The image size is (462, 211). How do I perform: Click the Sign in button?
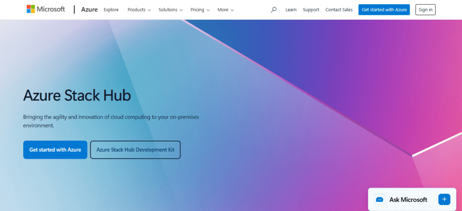pyautogui.click(x=425, y=10)
